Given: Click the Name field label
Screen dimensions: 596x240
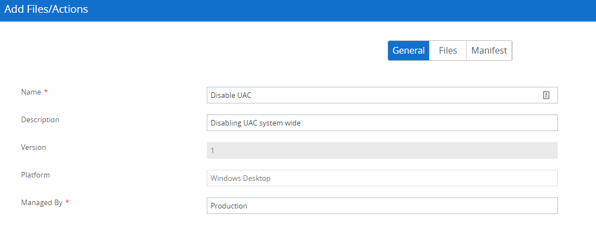Looking at the screenshot, I should [x=31, y=92].
